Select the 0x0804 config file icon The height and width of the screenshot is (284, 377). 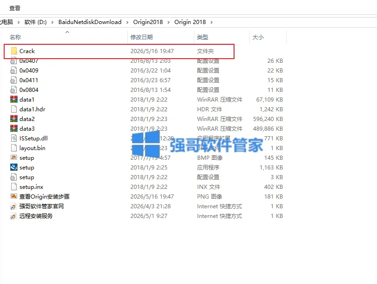[x=13, y=90]
